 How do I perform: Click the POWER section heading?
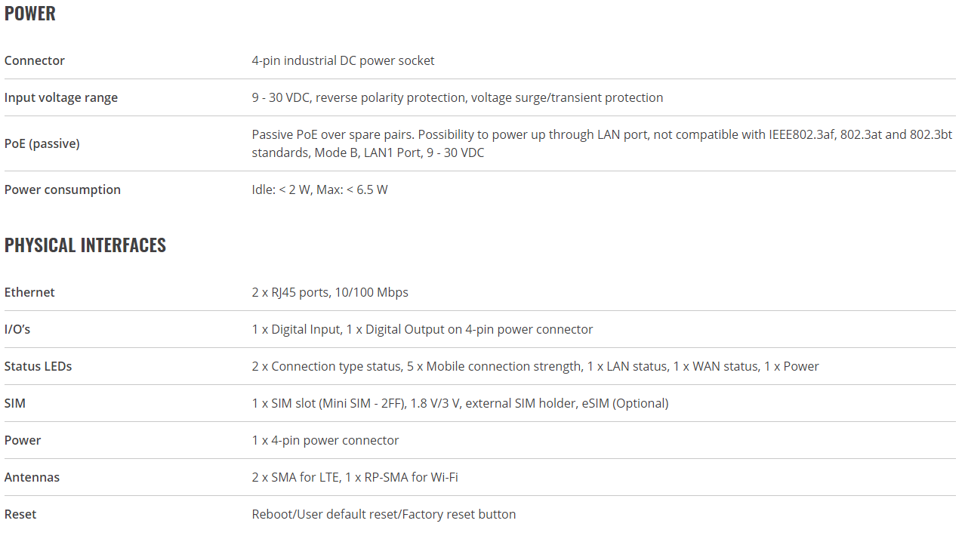(30, 14)
